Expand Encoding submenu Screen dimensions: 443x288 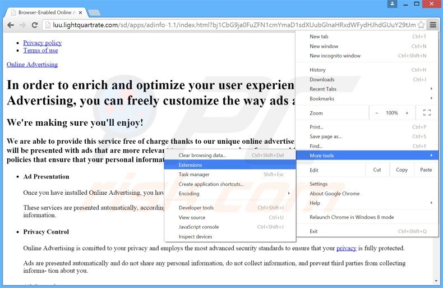point(230,194)
